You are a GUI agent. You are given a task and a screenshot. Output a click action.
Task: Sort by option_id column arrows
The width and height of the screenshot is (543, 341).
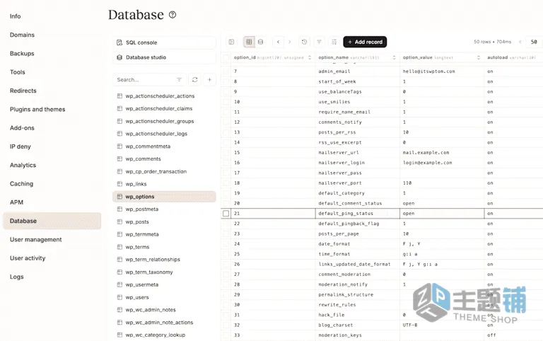pos(310,57)
